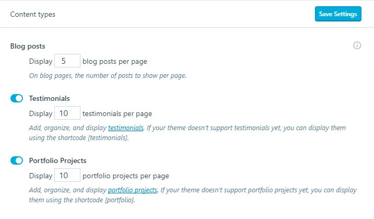The width and height of the screenshot is (374, 219).
Task: Click the 'portfolio projects per page' text
Action: point(126,176)
